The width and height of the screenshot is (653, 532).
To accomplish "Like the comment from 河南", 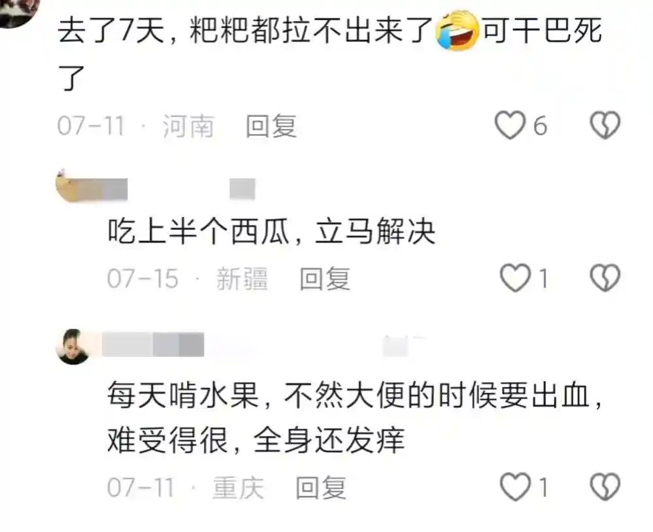I will (x=510, y=125).
